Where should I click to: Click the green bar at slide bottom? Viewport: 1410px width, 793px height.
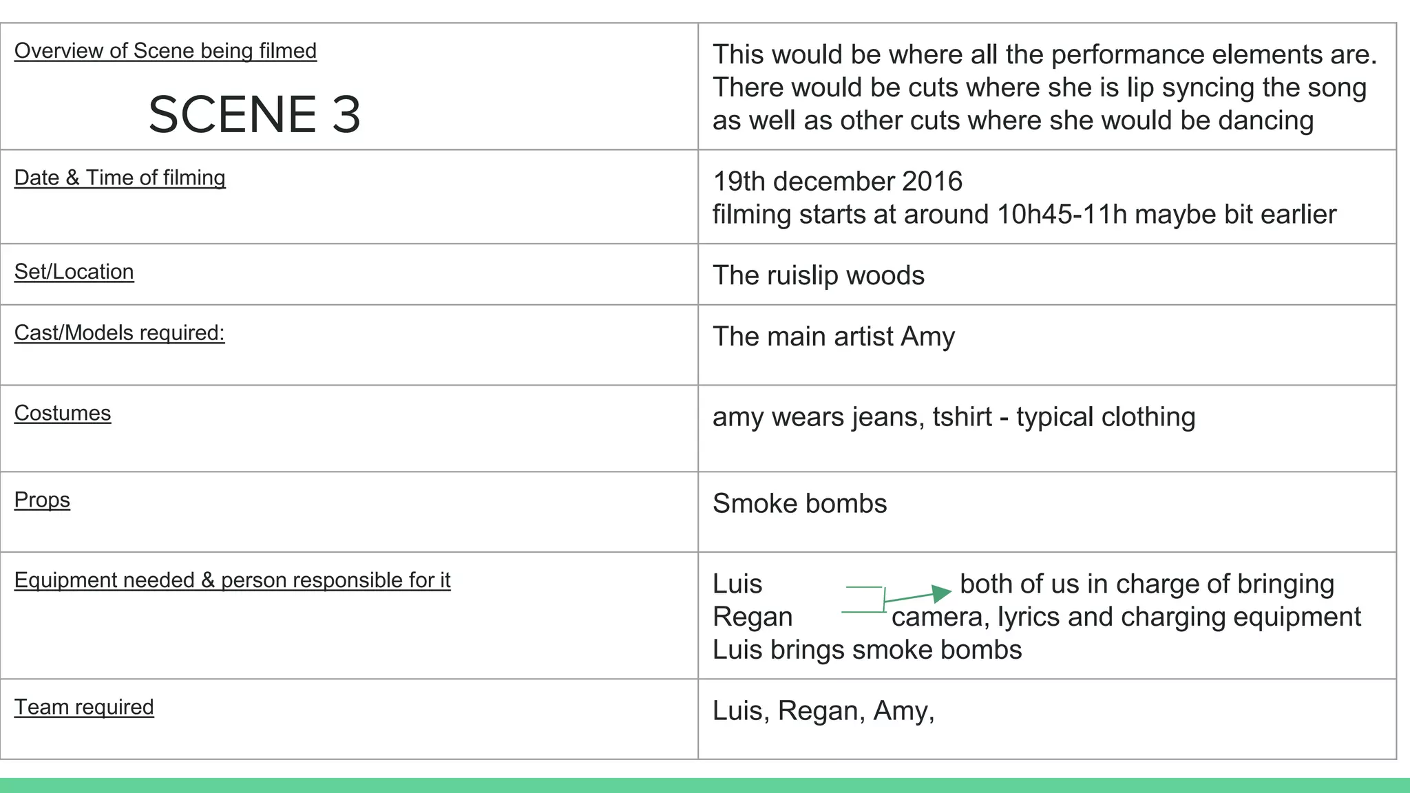[705, 785]
